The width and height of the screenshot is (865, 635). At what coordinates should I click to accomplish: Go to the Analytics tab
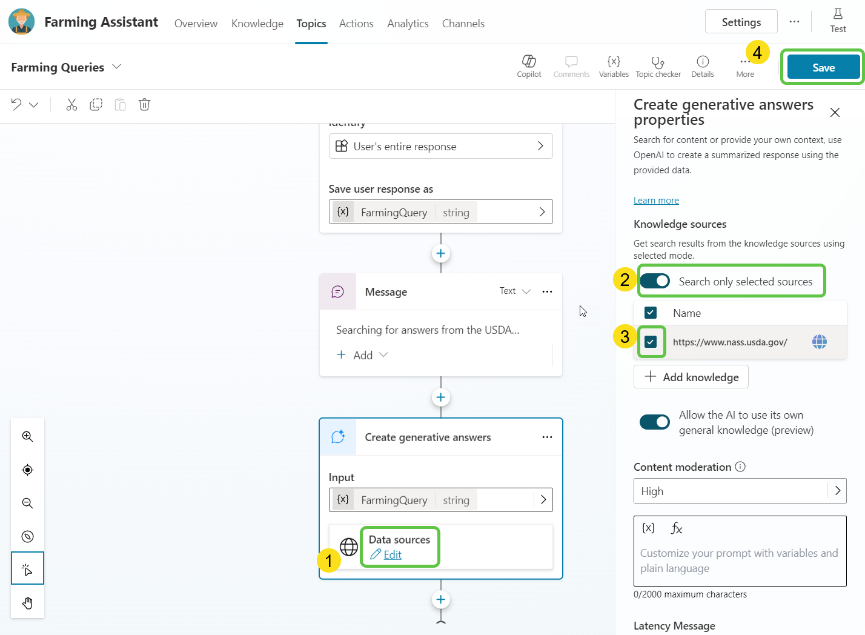pyautogui.click(x=408, y=24)
